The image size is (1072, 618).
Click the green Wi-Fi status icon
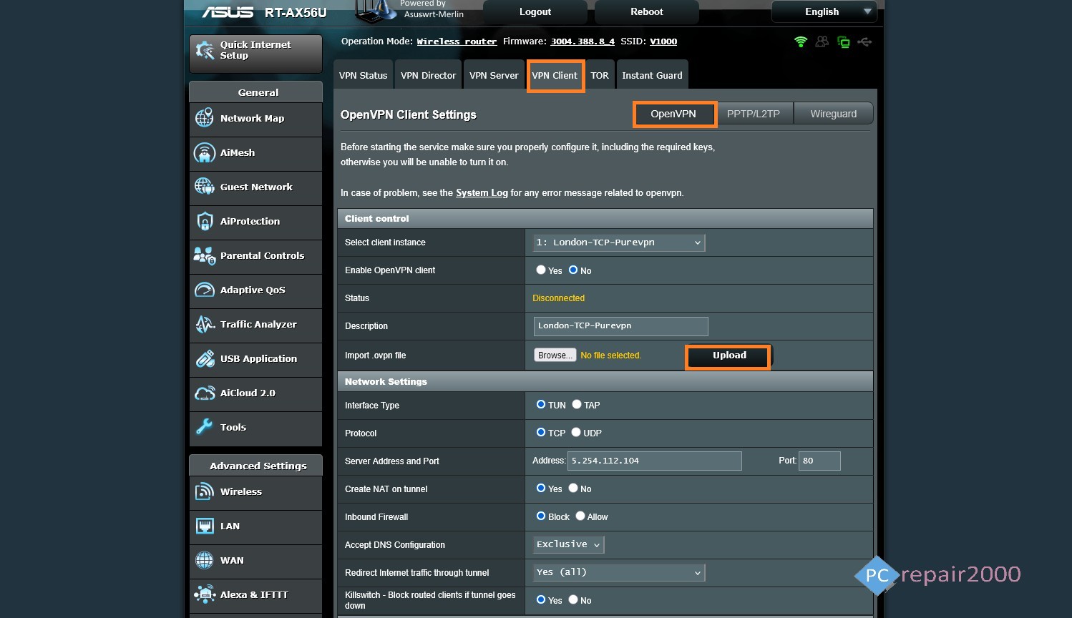click(801, 42)
